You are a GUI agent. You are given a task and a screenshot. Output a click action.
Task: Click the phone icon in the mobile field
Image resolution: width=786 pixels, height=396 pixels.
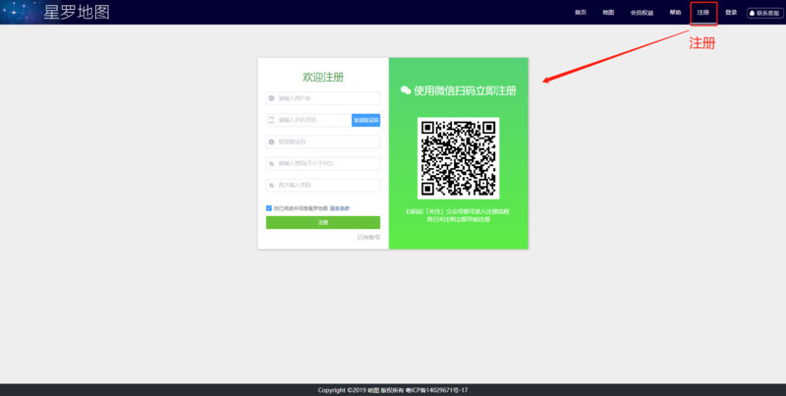[271, 120]
